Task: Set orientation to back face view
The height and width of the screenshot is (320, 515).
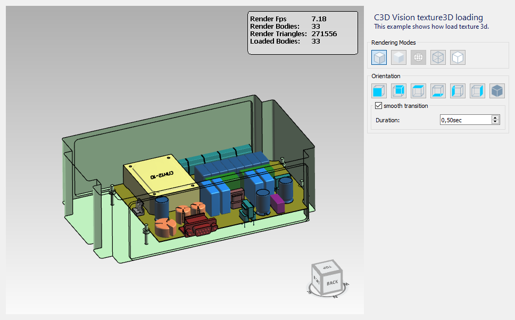Action: [398, 91]
